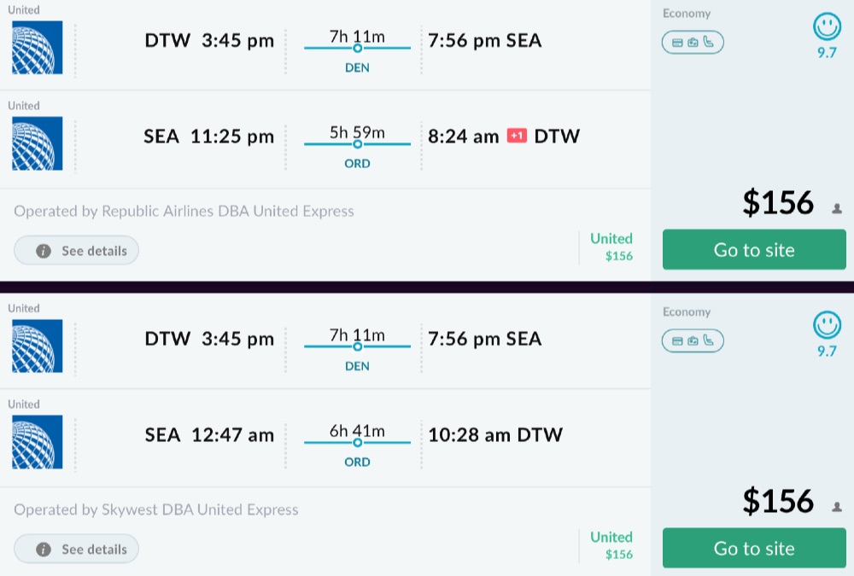
Task: Click the smiley rating icon on the second result
Action: point(826,326)
